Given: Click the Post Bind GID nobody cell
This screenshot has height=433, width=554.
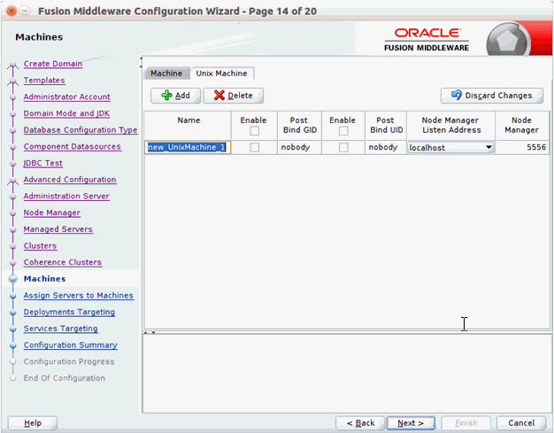Looking at the screenshot, I should pyautogui.click(x=299, y=147).
